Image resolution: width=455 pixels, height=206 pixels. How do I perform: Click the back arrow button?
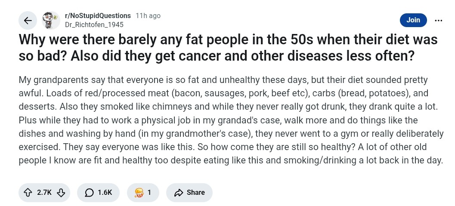pyautogui.click(x=28, y=20)
